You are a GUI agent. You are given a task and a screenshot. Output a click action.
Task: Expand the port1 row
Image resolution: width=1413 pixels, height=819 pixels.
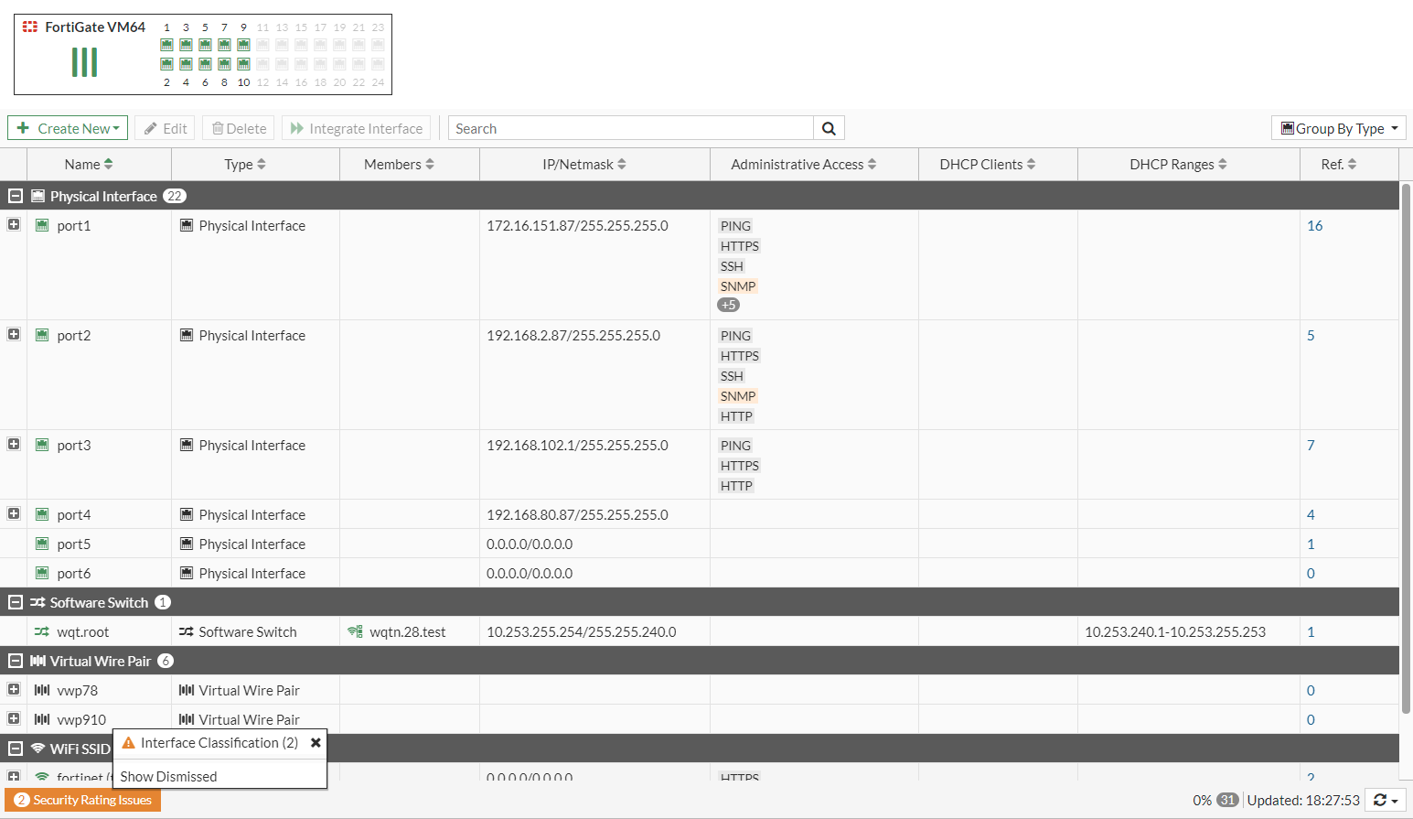pos(14,224)
